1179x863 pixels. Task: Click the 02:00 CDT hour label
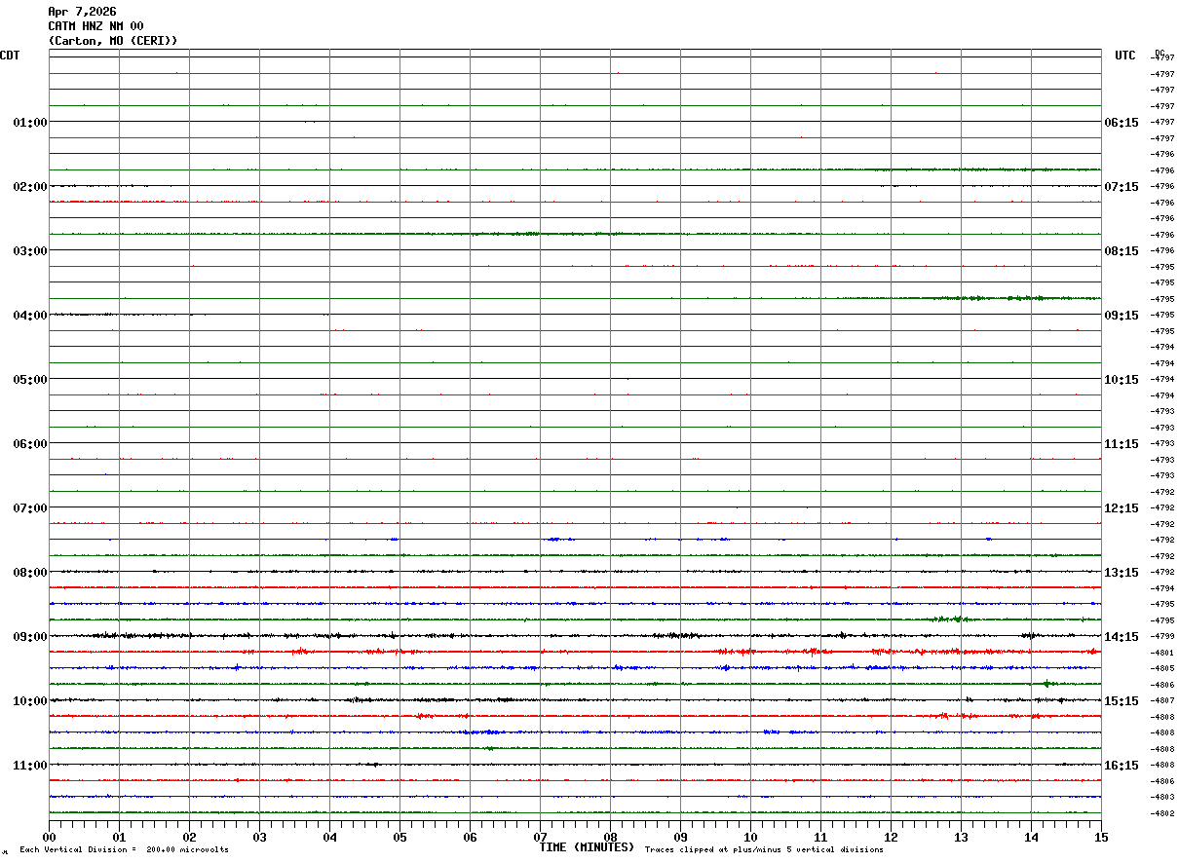pyautogui.click(x=30, y=187)
